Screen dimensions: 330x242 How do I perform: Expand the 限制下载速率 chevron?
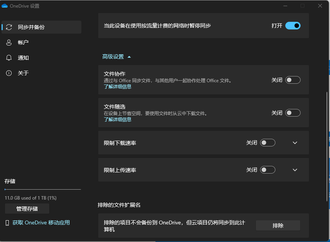tap(295, 143)
